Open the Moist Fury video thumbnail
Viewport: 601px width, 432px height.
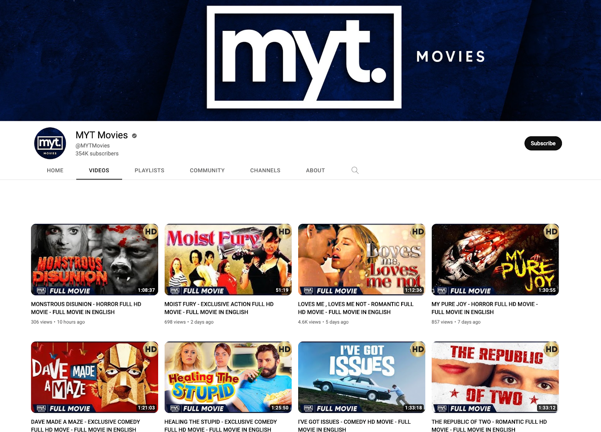pos(228,260)
